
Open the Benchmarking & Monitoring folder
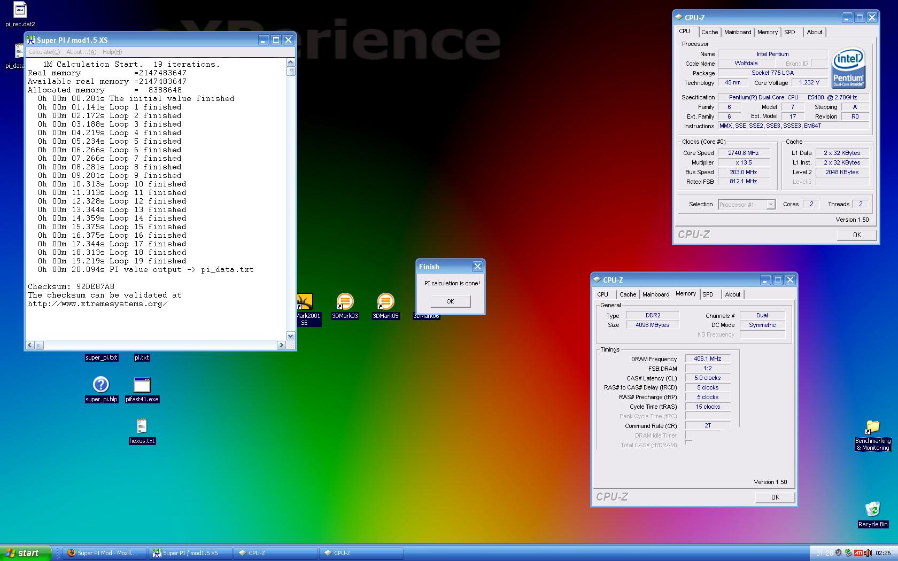(873, 435)
